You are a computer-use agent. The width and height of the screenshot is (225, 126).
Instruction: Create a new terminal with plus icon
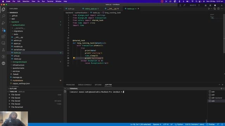(x=221, y=89)
